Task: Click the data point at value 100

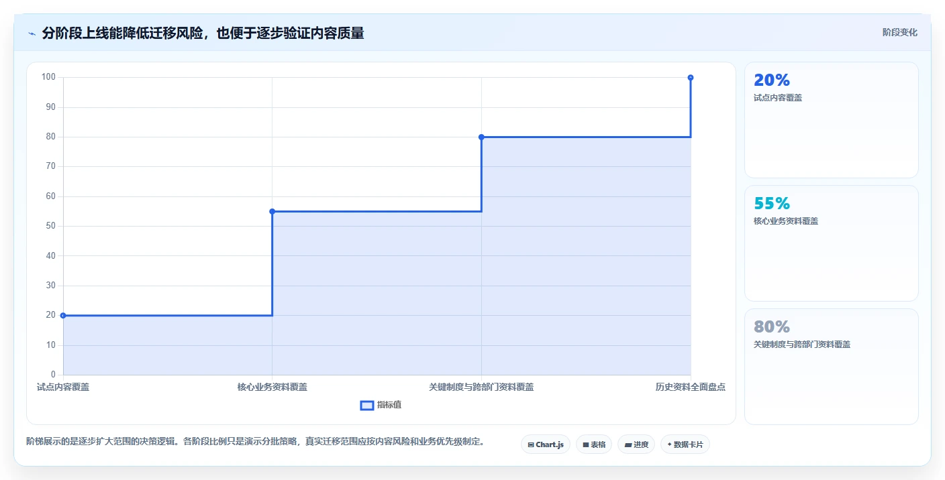Action: tap(691, 78)
